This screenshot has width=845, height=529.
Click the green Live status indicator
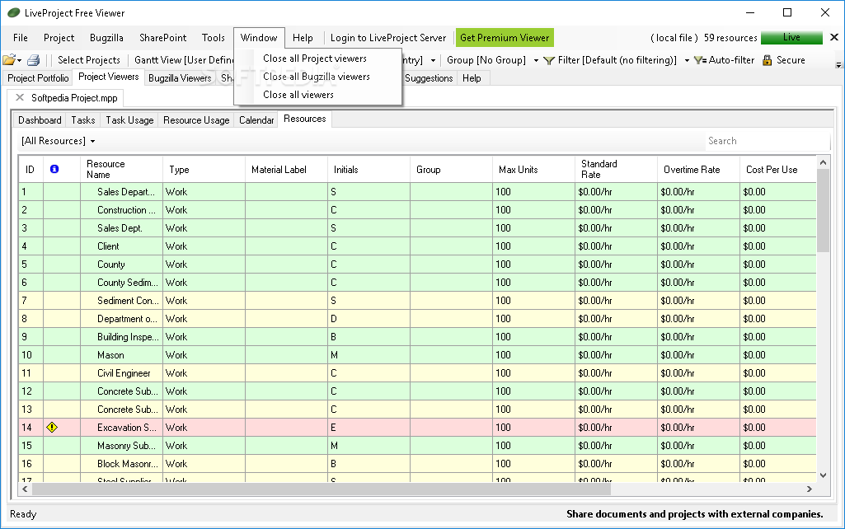pyautogui.click(x=791, y=37)
